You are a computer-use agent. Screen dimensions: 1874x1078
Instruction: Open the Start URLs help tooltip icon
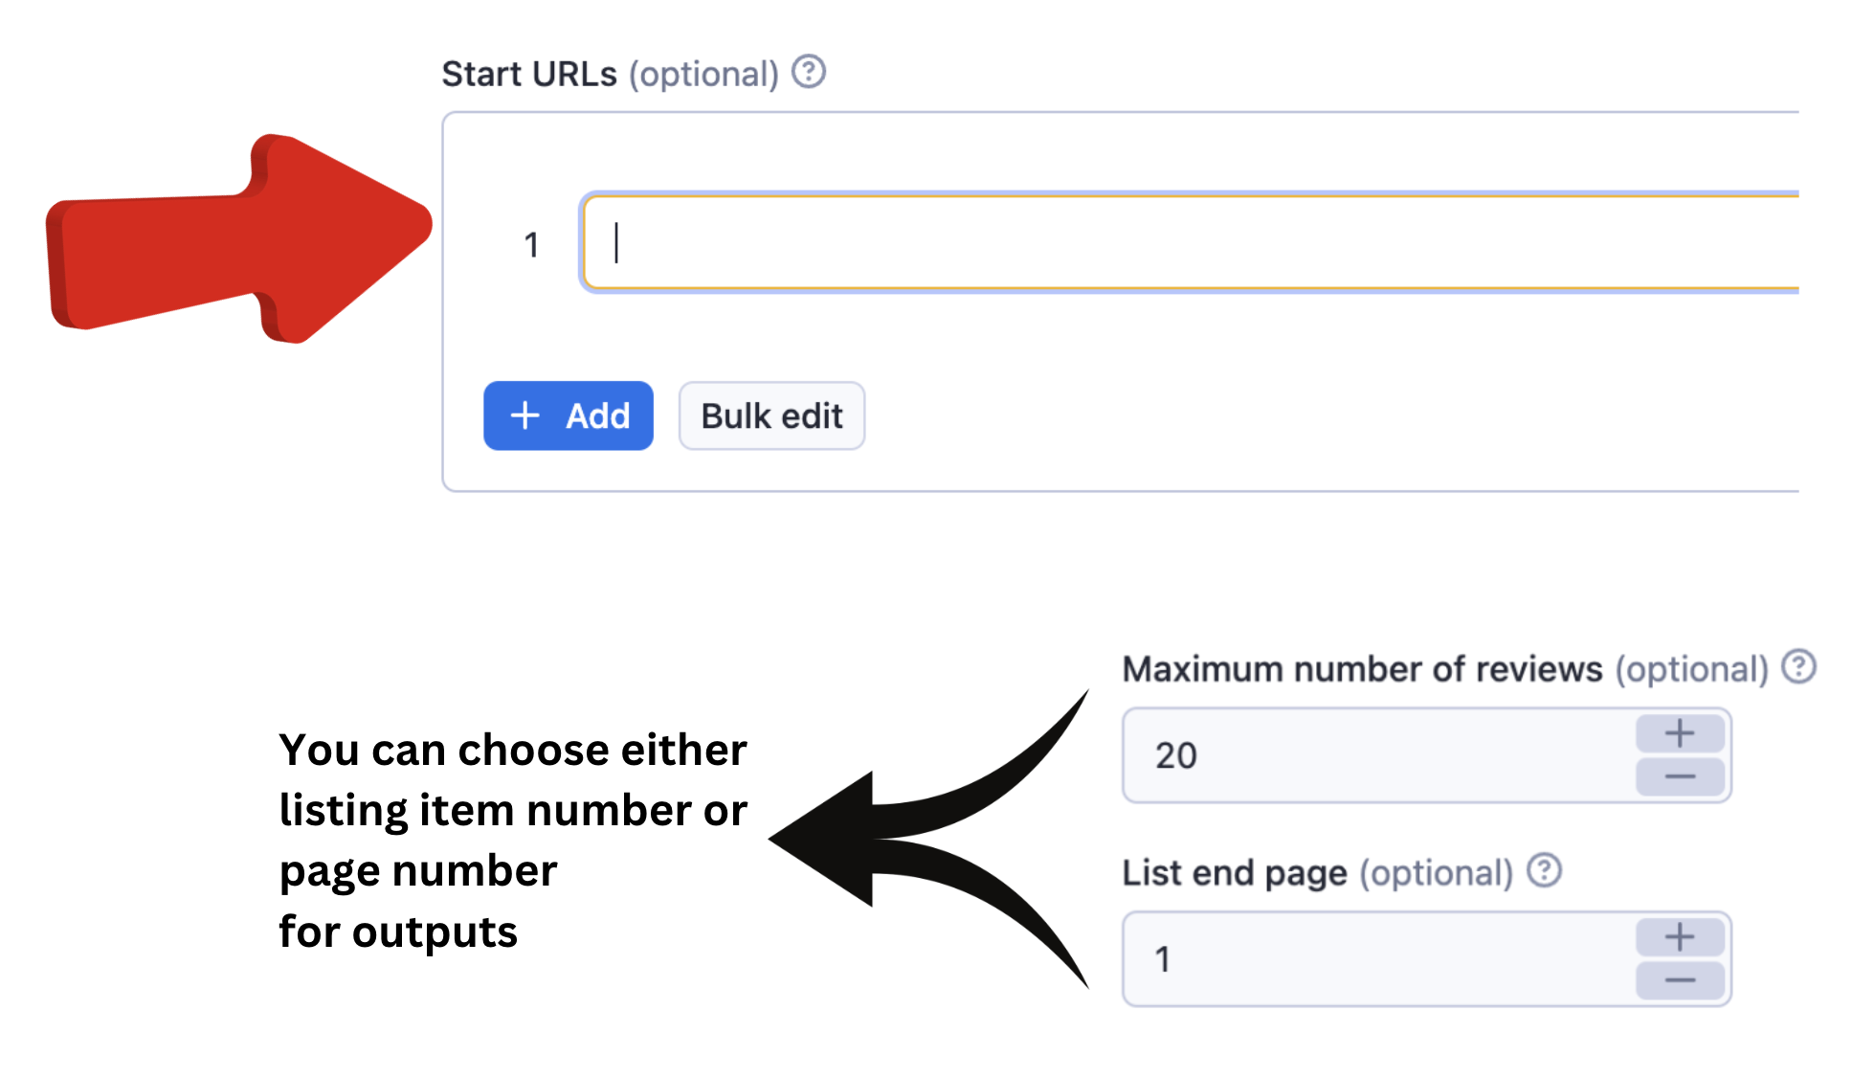(809, 72)
